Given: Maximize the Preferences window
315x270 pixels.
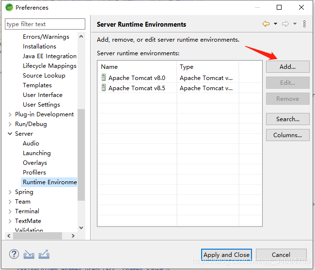Looking at the screenshot, I should [279, 7].
